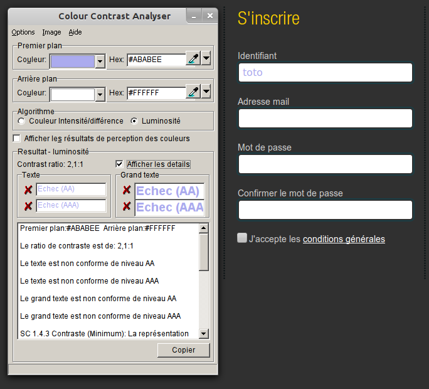Viewport: 429px width, 389px height.
Task: Enable color perception results checkbox
Action: (17, 139)
